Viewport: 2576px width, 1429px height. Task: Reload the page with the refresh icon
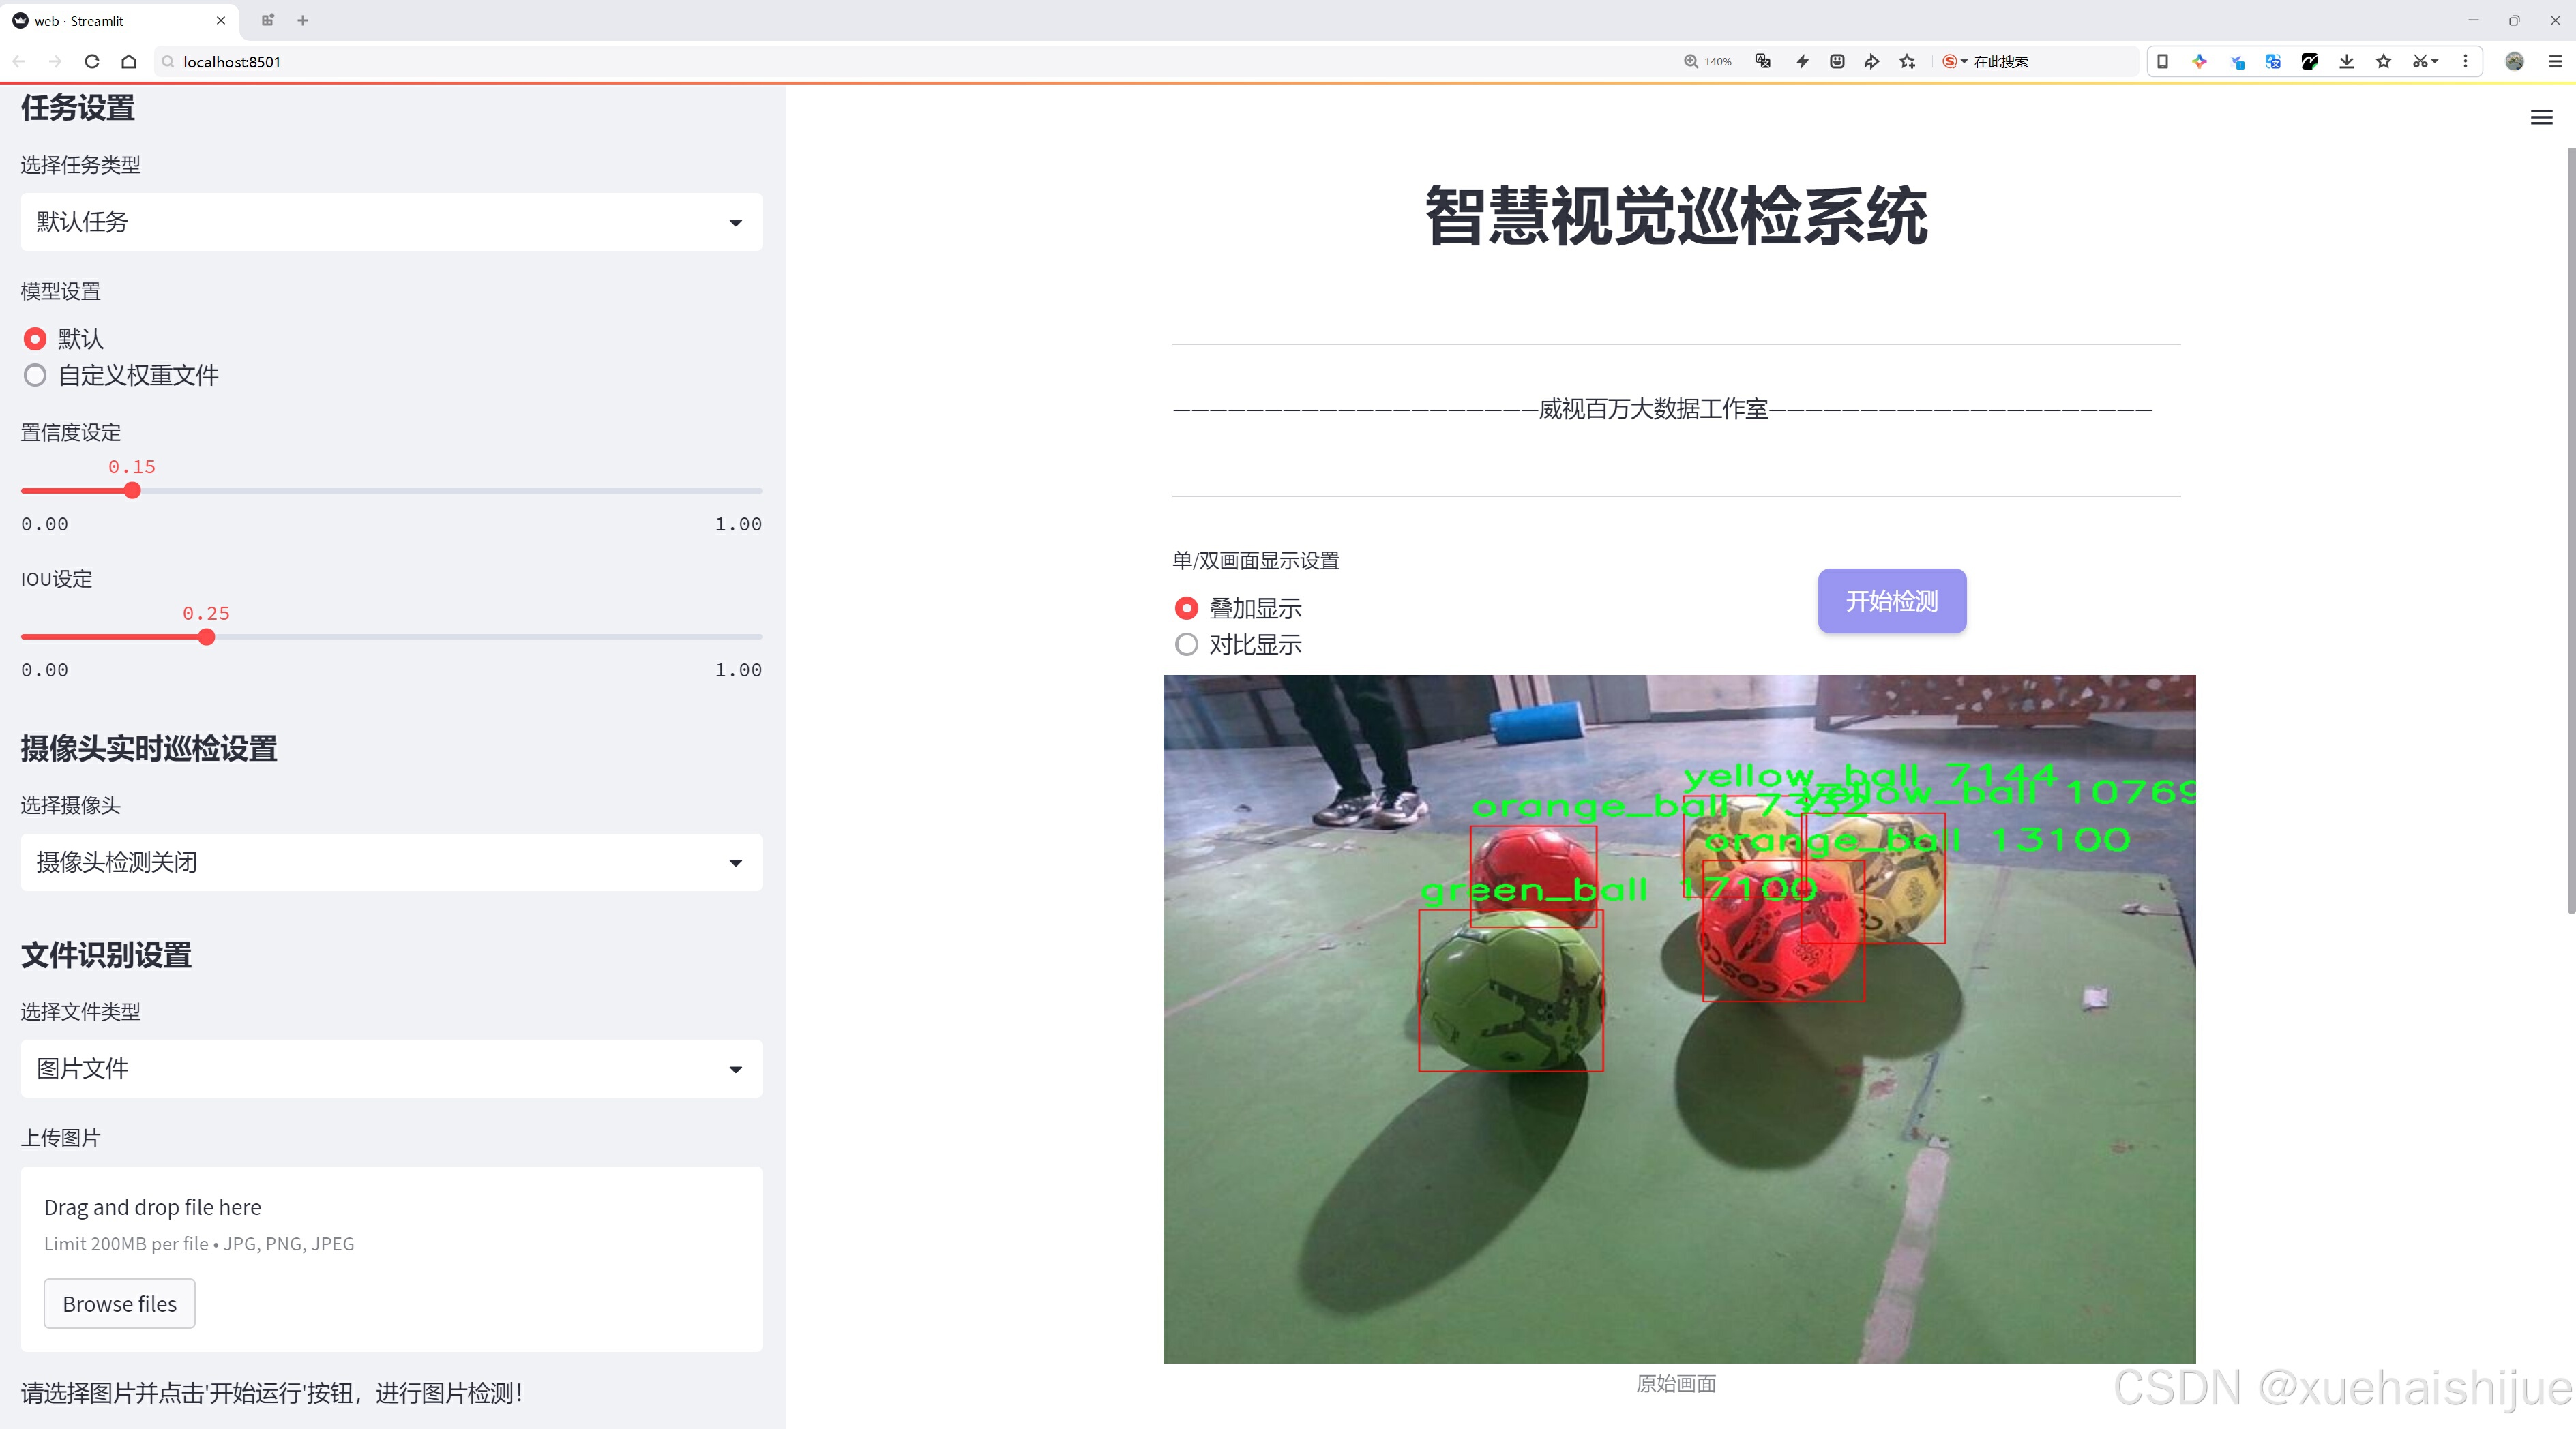click(x=92, y=61)
